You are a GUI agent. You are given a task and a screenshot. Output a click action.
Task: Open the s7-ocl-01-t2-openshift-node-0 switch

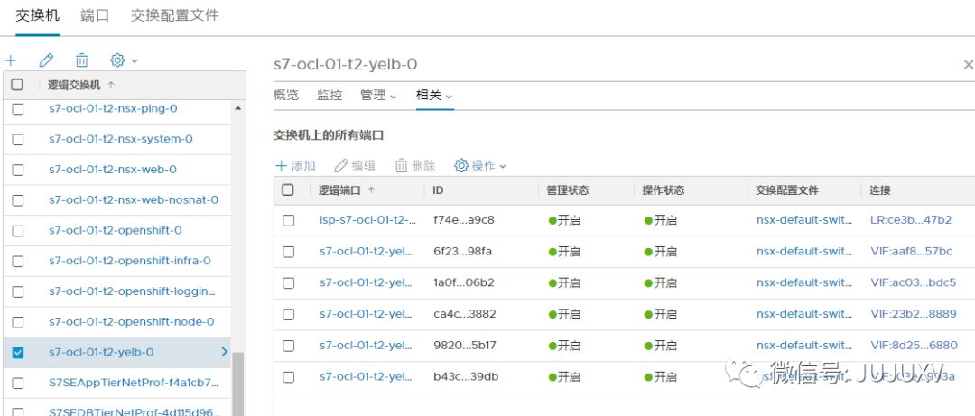(131, 322)
